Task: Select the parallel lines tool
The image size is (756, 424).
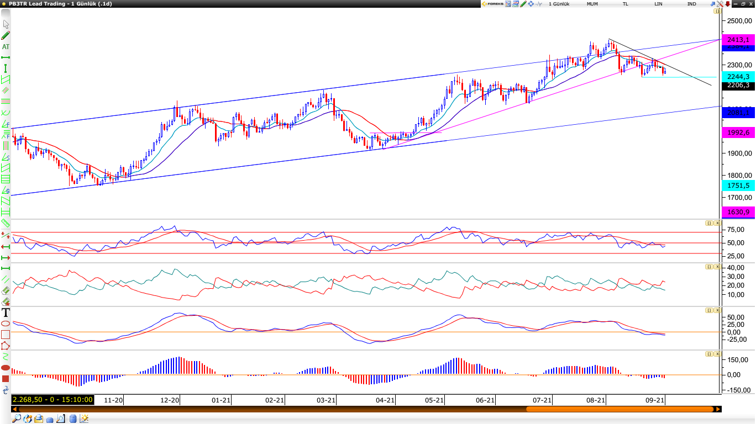Action: pos(6,279)
